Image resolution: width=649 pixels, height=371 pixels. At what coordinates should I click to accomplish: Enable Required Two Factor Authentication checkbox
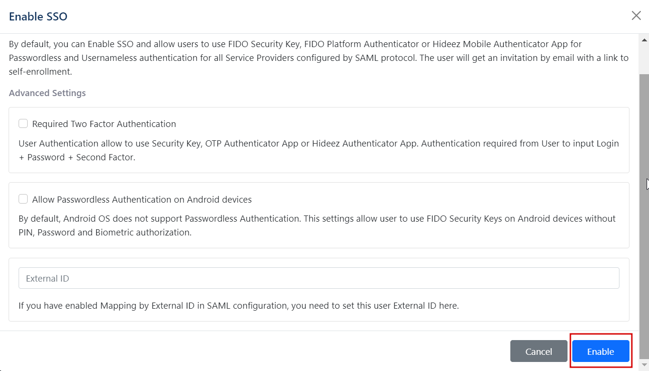(x=23, y=123)
